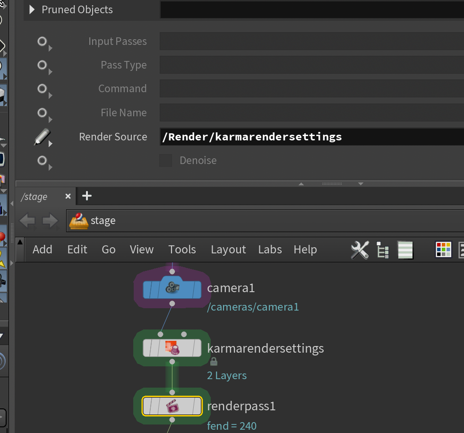The image size is (464, 433).
Task: Click karmarendersettings second input connector
Action: [184, 335]
